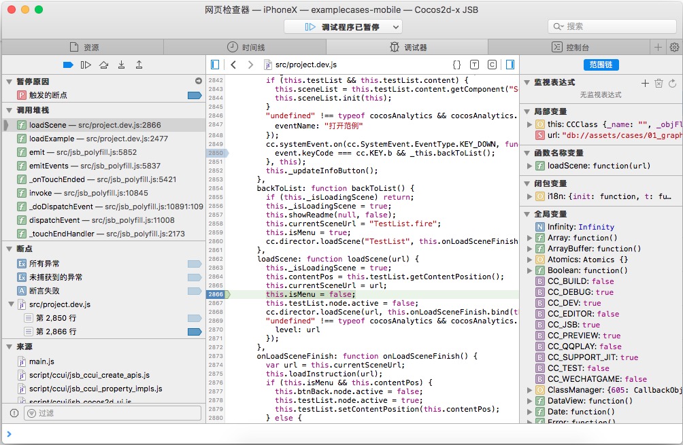The image size is (683, 445).
Task: Collapse the 局部变量 section
Action: (527, 111)
